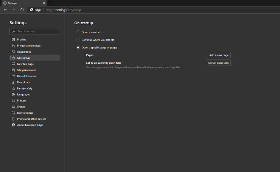Go back using the browser back arrow
The image size is (280, 172).
click(x=5, y=9)
